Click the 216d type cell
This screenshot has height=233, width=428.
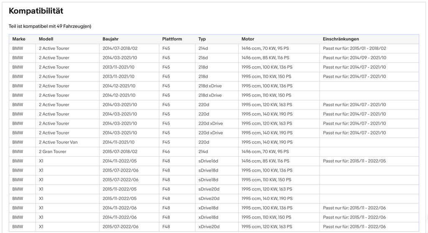click(x=203, y=58)
